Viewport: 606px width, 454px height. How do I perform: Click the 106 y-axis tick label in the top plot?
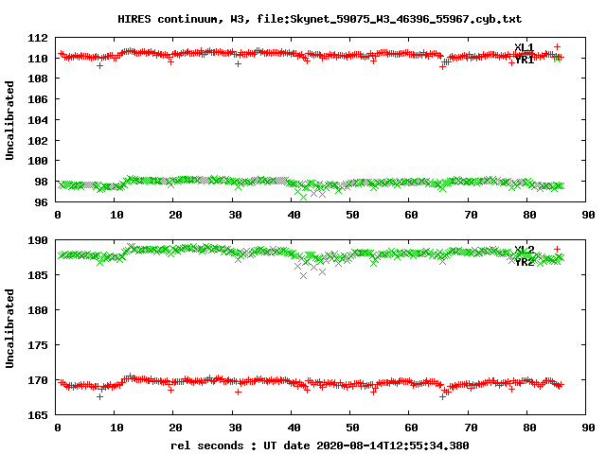pos(38,99)
